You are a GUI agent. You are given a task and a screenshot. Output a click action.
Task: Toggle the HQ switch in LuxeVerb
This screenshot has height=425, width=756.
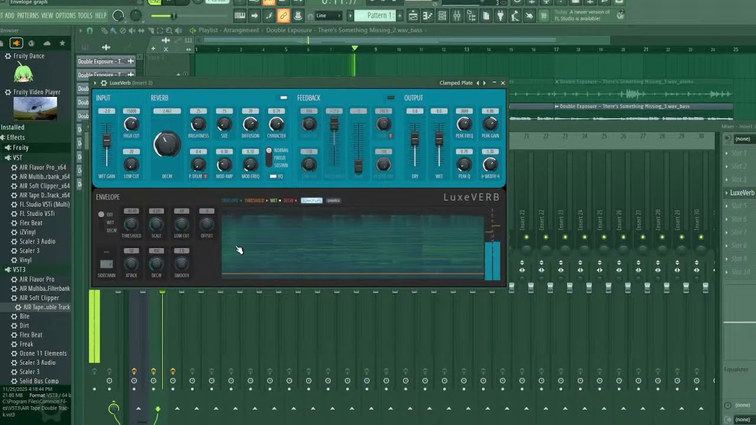coord(273,176)
